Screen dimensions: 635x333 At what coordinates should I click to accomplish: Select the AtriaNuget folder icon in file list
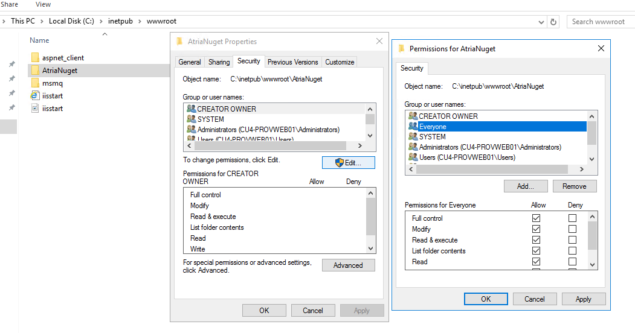35,71
